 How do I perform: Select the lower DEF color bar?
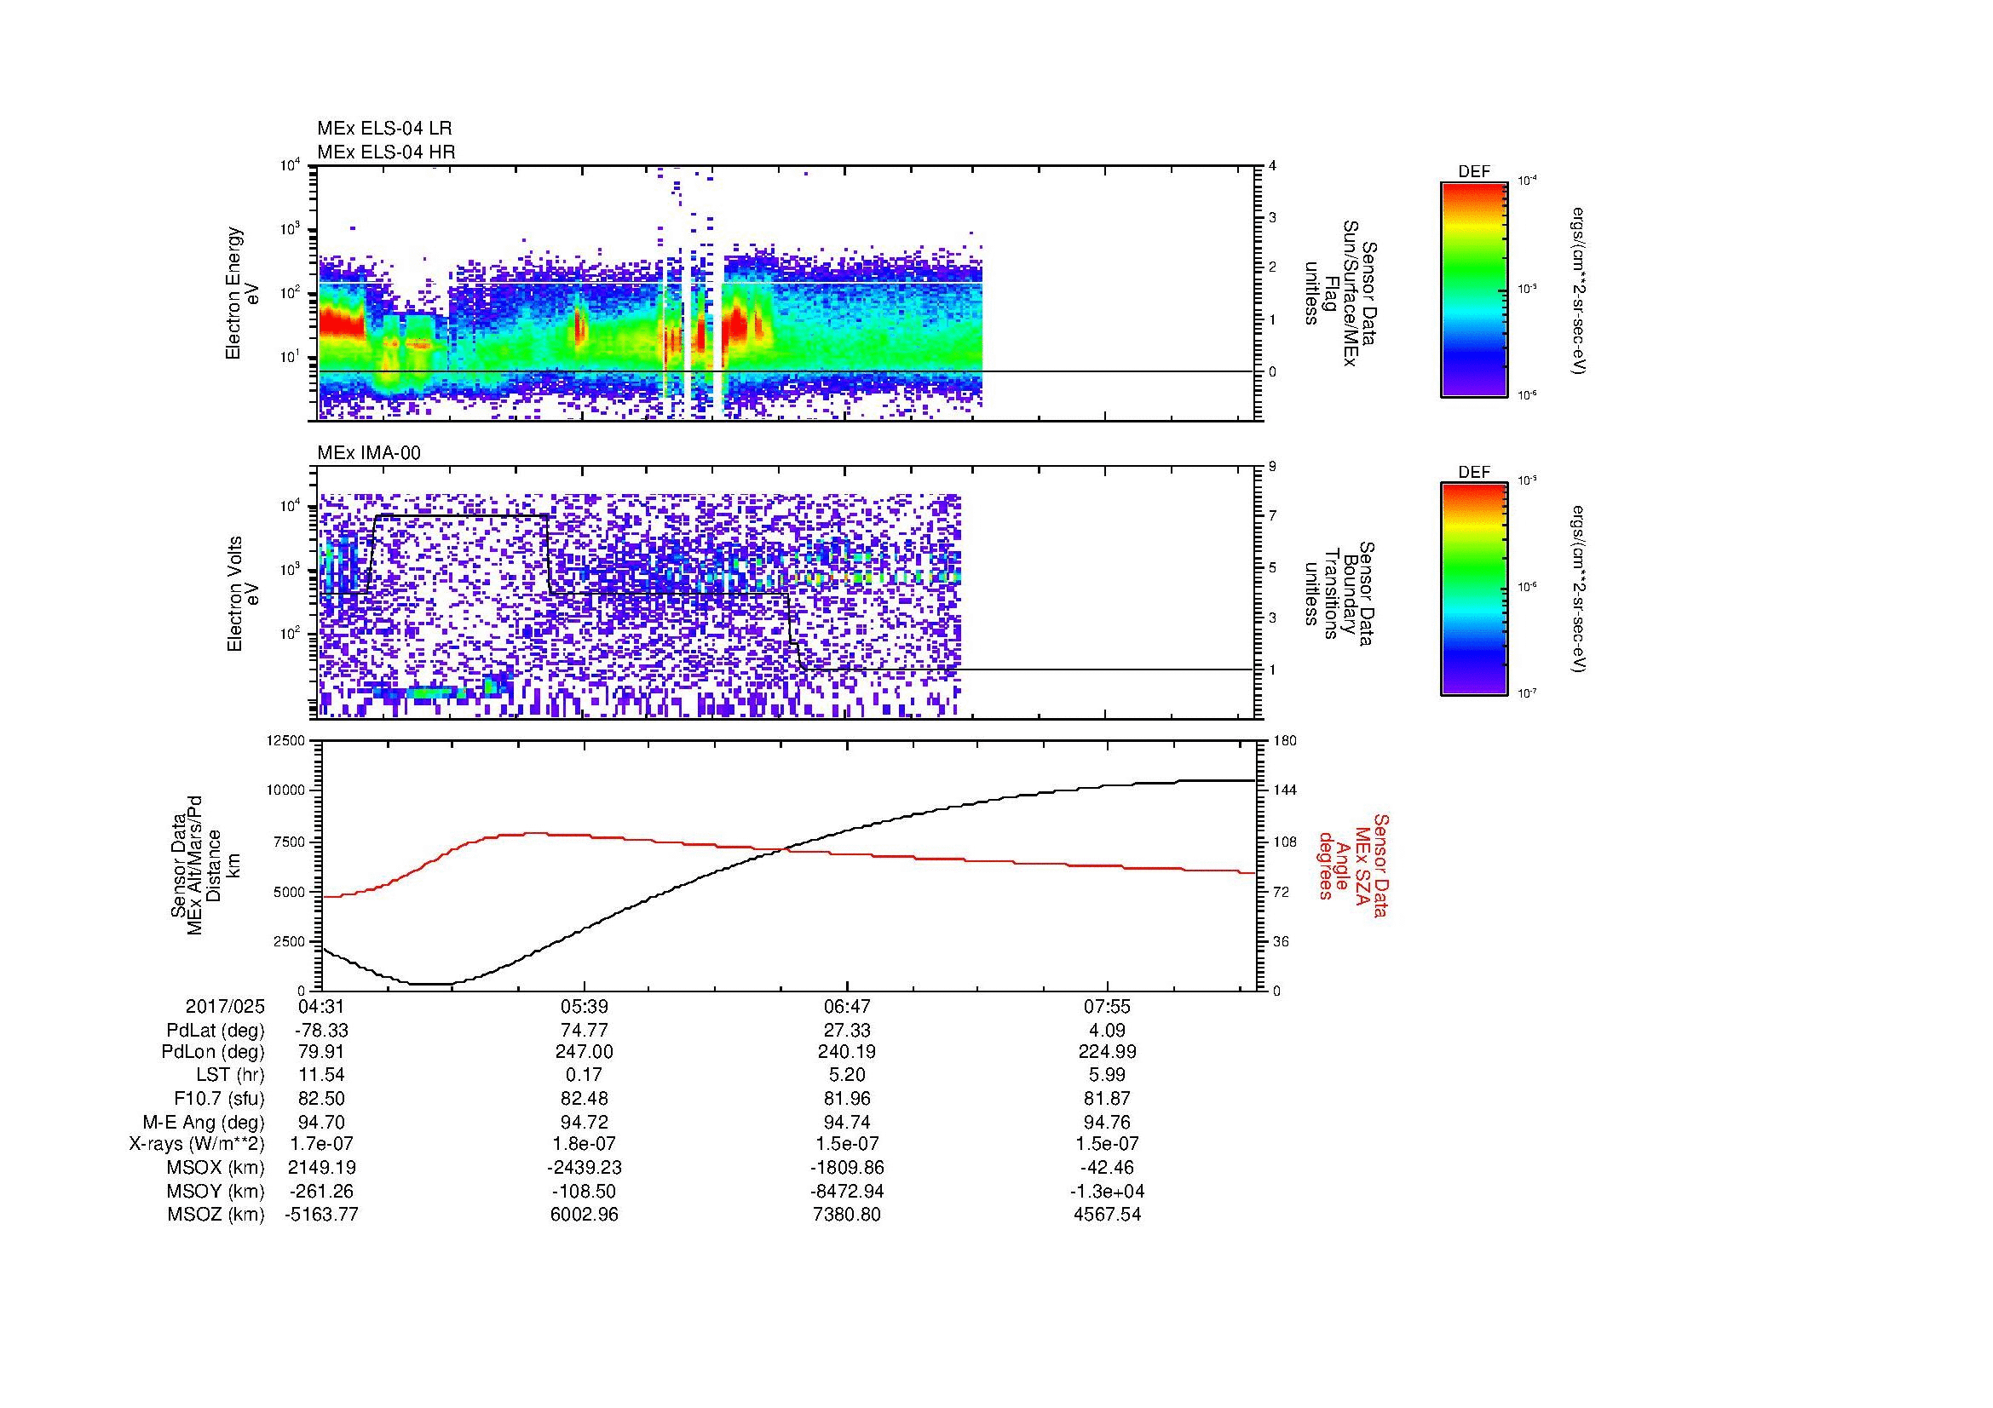(x=1473, y=589)
